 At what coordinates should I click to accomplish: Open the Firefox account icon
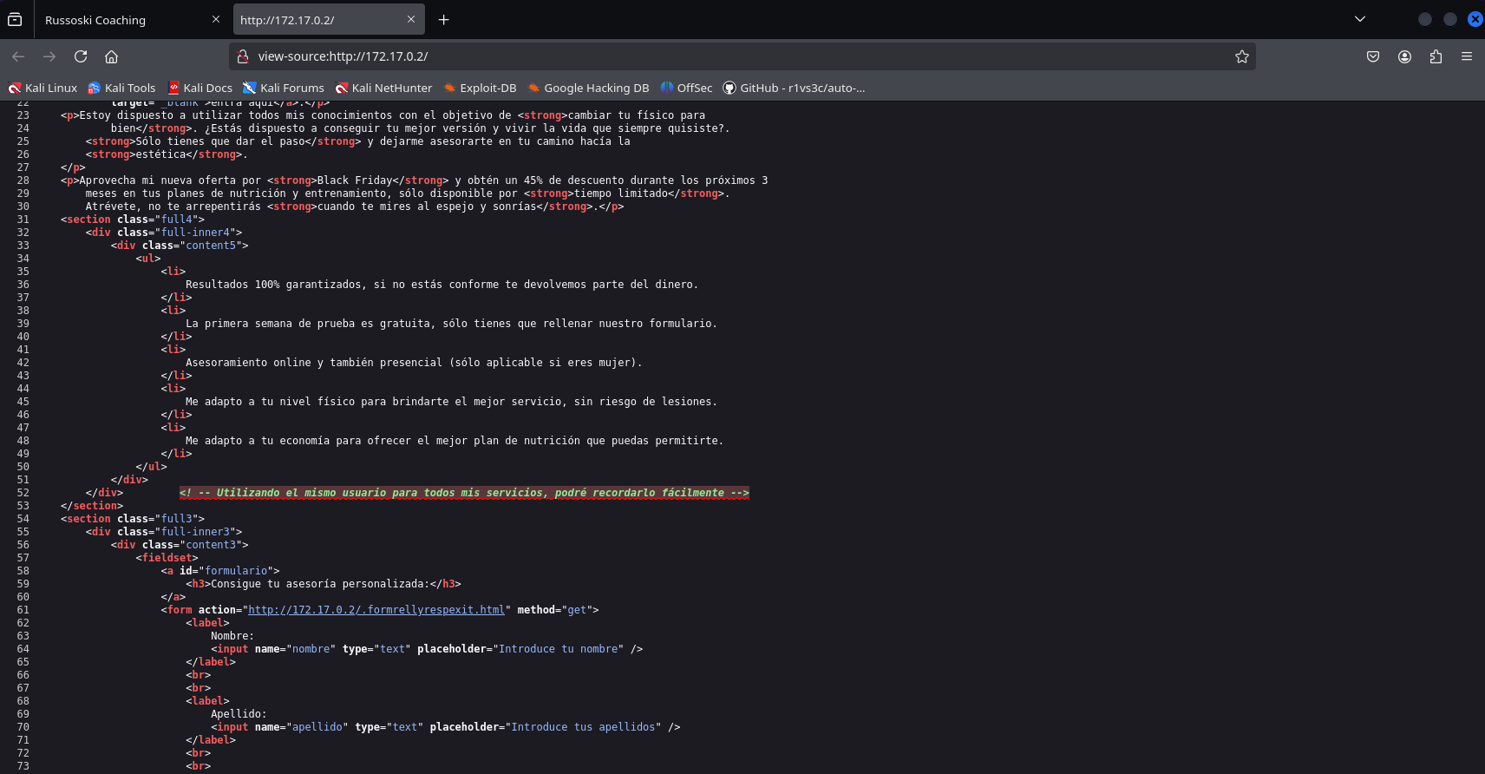1404,56
